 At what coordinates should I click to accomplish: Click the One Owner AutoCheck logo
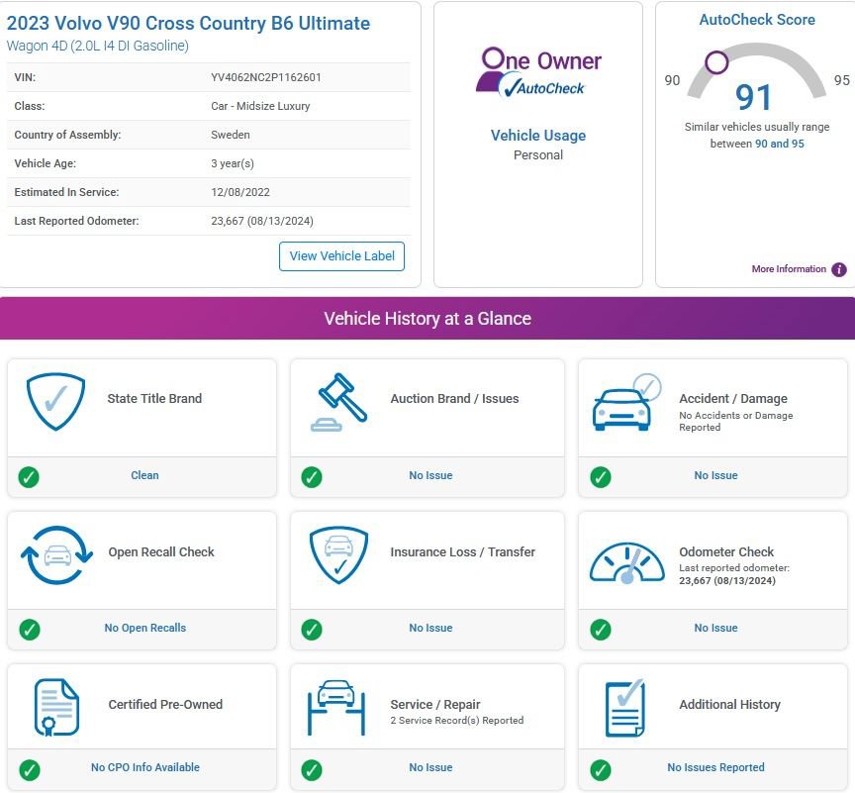point(538,72)
